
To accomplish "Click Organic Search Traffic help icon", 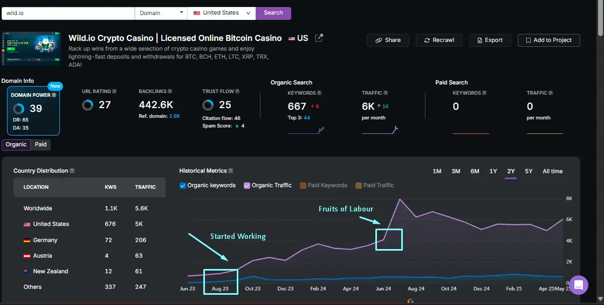I will 386,93.
